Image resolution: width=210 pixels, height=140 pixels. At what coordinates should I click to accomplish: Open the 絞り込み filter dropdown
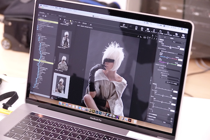(x=86, y=23)
